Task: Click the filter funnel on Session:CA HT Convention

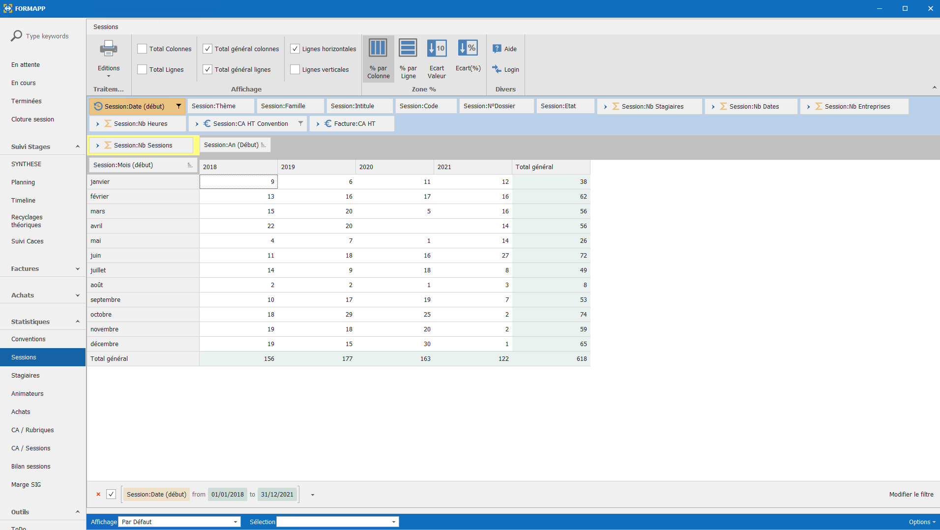Action: click(300, 123)
